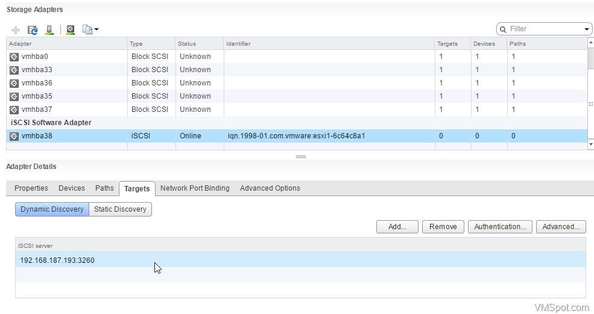Click the magnifier icon in Filter box
The image size is (594, 314).
click(503, 29)
